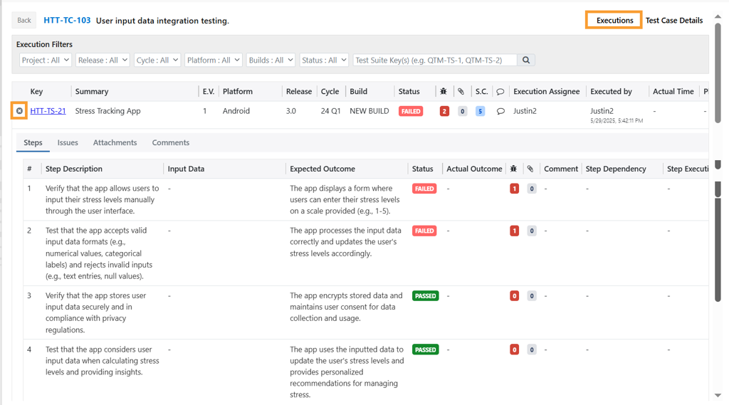Open step 2 attachment count badge
The image size is (729, 405).
coord(532,231)
